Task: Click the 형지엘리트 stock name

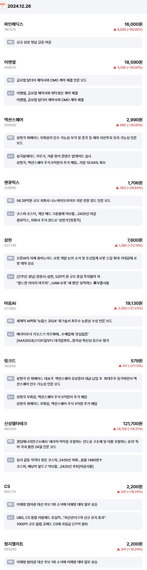Action: pos(14,544)
